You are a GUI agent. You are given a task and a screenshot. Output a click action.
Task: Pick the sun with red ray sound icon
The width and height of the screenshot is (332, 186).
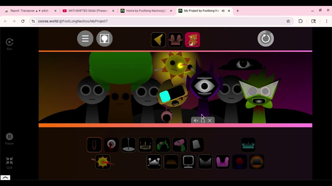[103, 162]
